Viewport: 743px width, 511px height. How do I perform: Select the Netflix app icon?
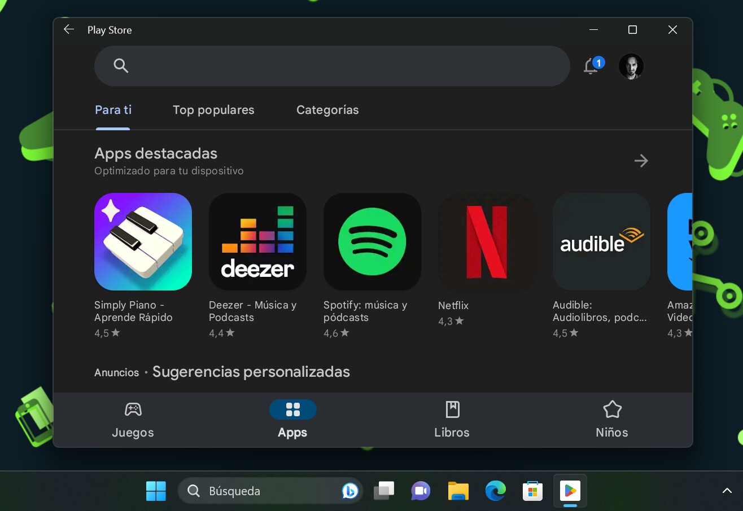click(487, 241)
